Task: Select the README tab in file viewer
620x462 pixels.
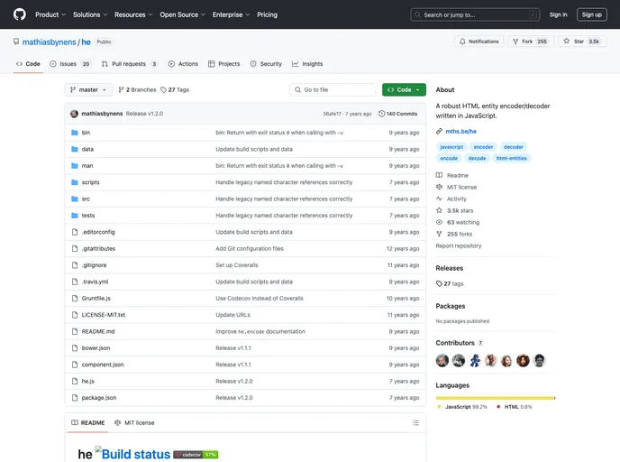Action: (88, 423)
